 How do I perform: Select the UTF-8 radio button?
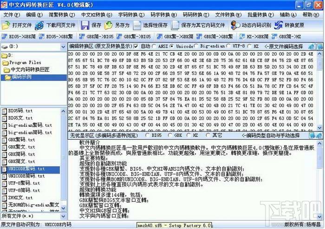pos(228,46)
